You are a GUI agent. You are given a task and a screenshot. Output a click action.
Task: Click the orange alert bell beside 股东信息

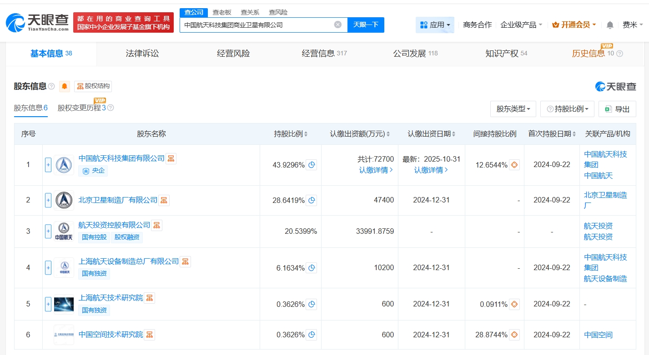coord(65,86)
